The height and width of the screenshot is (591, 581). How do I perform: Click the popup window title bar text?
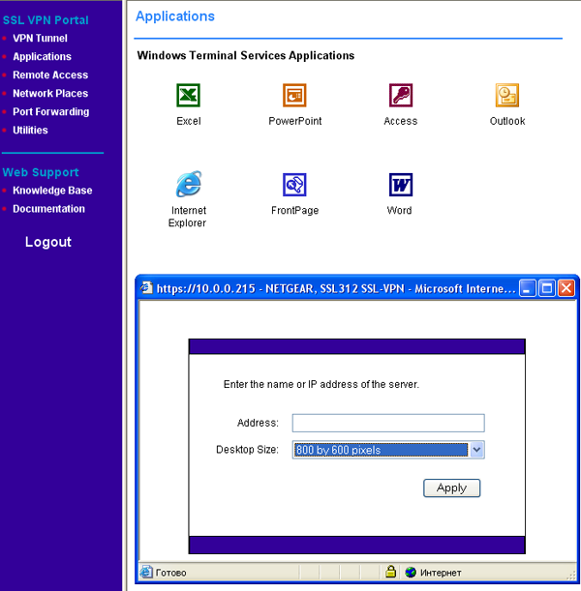(336, 288)
